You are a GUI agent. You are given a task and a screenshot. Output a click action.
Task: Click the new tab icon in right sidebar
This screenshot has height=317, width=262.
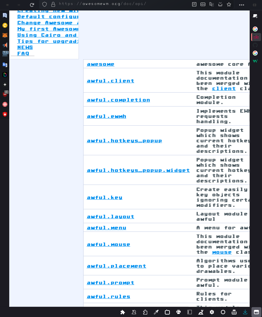coord(255,16)
